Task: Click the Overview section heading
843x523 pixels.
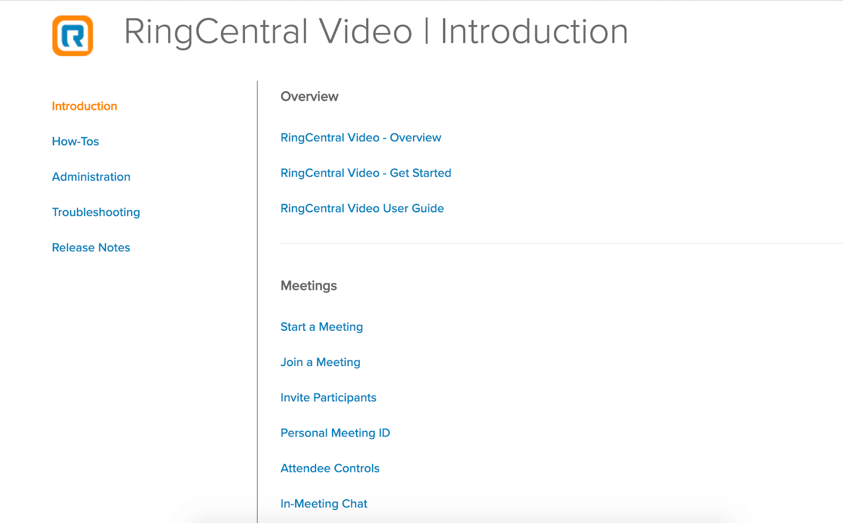Action: pyautogui.click(x=309, y=97)
